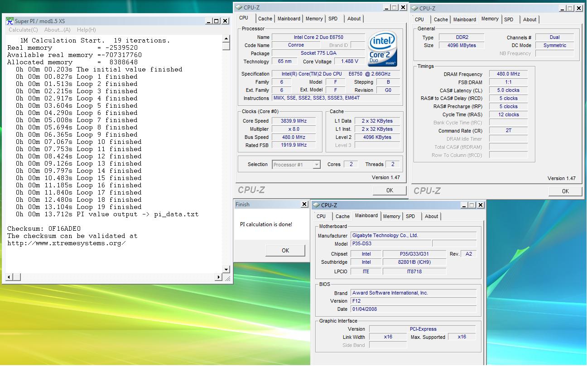Screen dimensions: 587x366
Task: Click the Bus Speed 480.0 MHz field
Action: pos(293,137)
